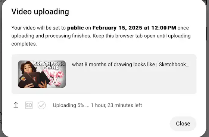Click the 'Uploading 5%' progress text
The width and height of the screenshot is (209, 137).
(x=68, y=105)
